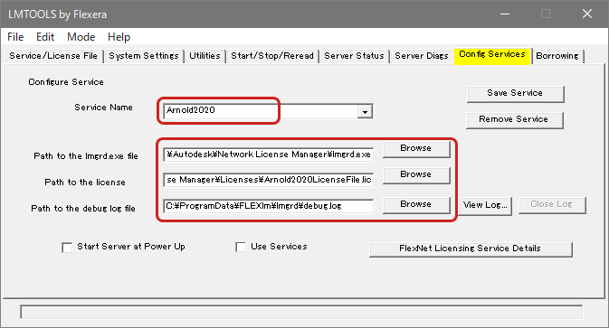Image resolution: width=609 pixels, height=328 pixels.
Task: Click the 'Path to the license' label
Action: point(85,183)
